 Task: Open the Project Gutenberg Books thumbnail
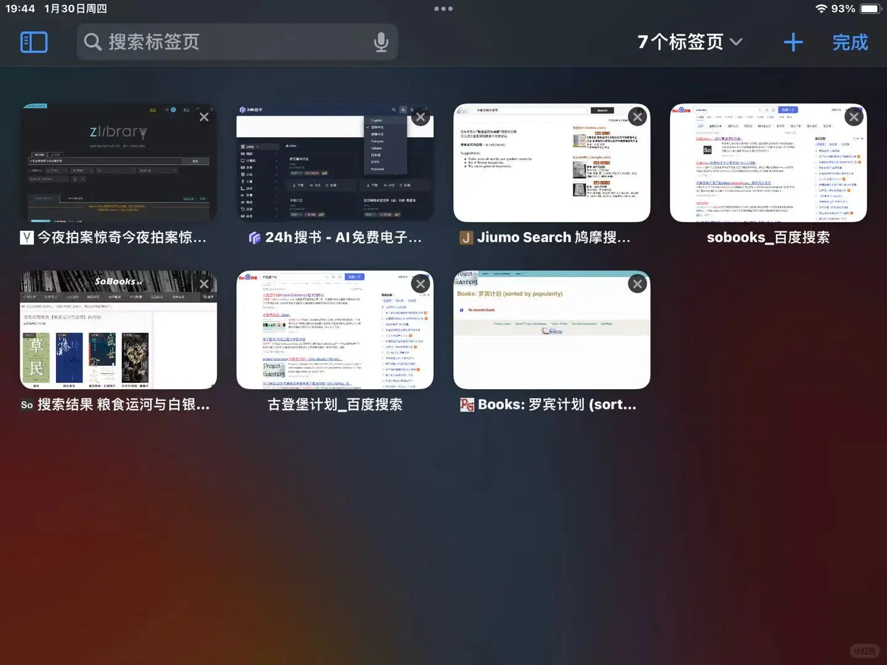552,330
